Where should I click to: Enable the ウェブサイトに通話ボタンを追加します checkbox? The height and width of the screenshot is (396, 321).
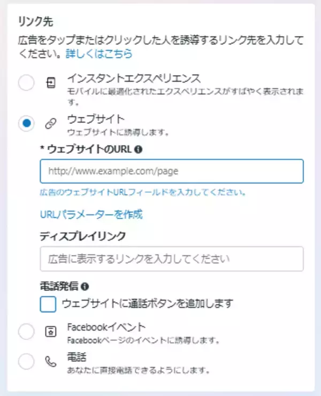click(48, 304)
